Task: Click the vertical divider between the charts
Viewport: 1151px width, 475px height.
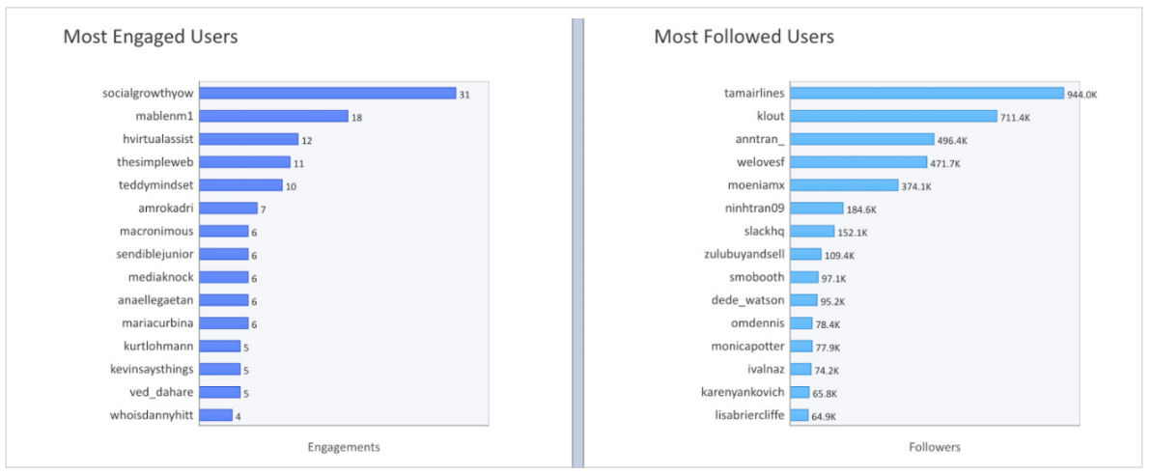Action: coord(577,242)
